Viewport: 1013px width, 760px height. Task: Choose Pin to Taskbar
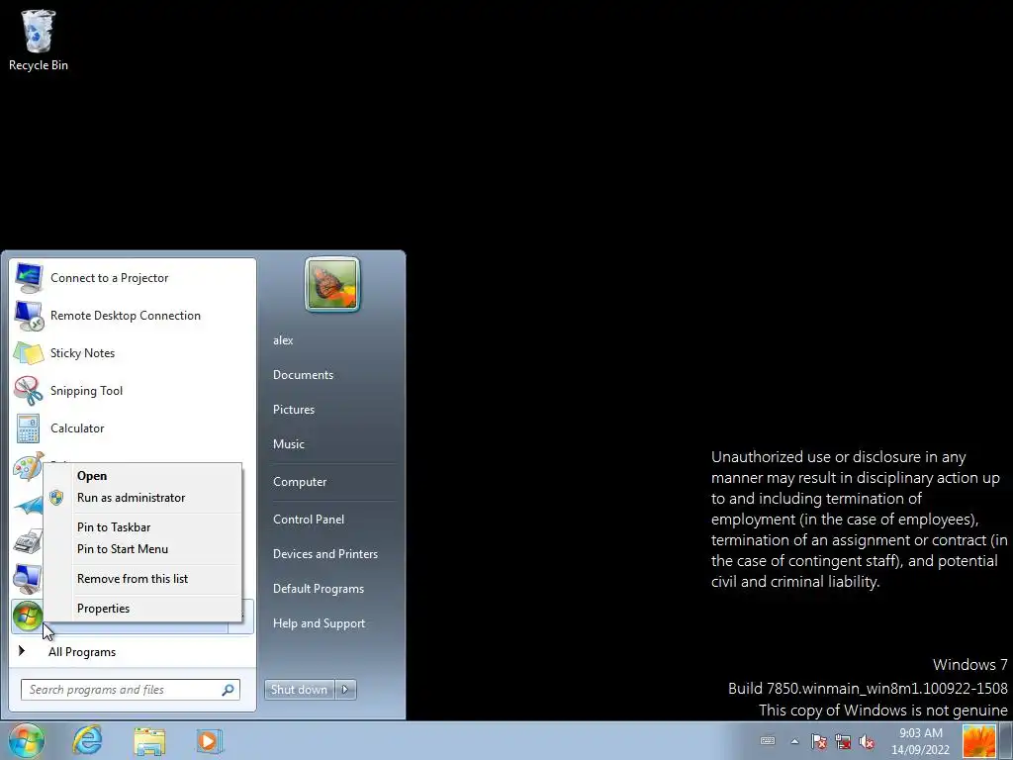[x=142, y=527]
